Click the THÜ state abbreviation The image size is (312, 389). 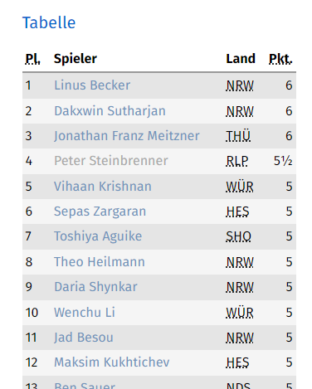238,136
